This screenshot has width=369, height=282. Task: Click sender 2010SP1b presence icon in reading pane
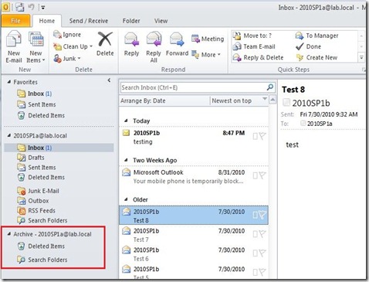click(286, 103)
